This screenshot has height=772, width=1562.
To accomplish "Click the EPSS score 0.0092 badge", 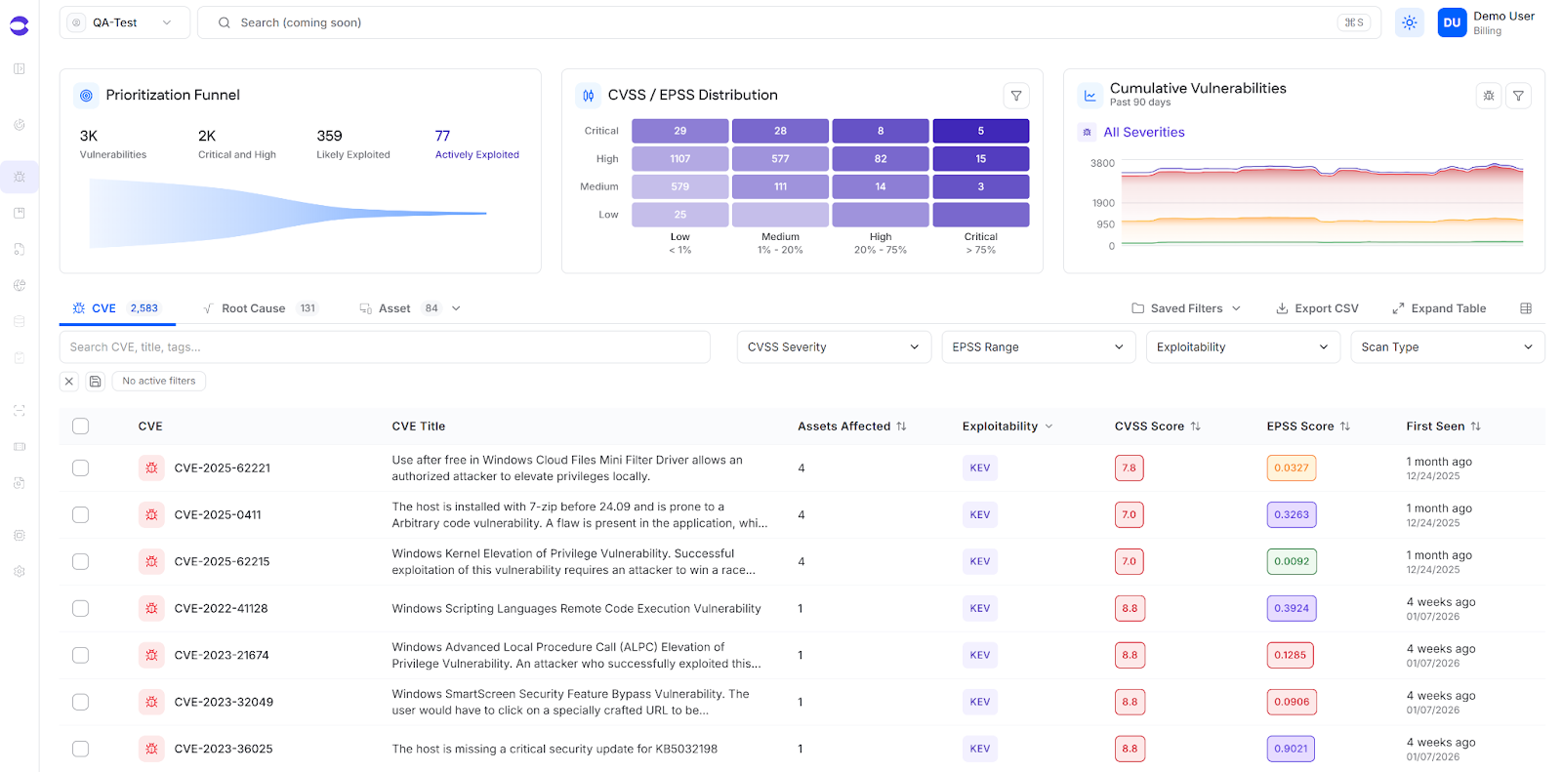I will pyautogui.click(x=1292, y=562).
